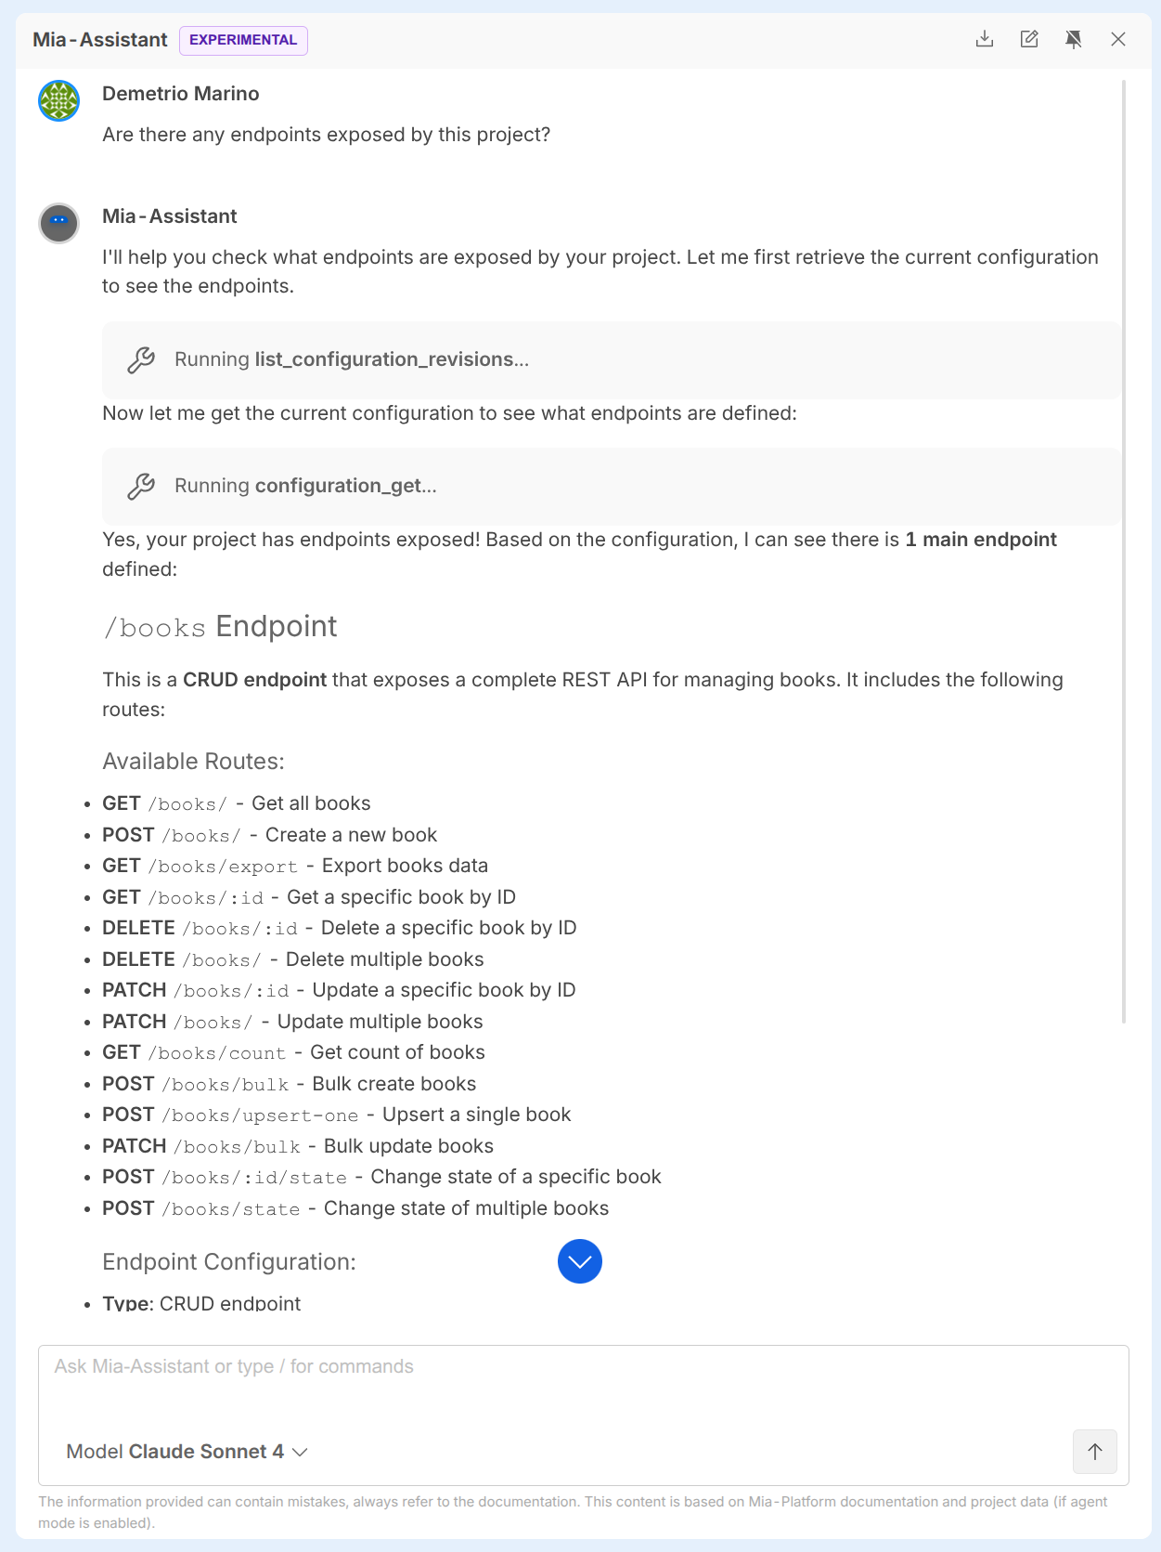Open the Model Claude Sonnet 4 dropdown

(187, 1452)
